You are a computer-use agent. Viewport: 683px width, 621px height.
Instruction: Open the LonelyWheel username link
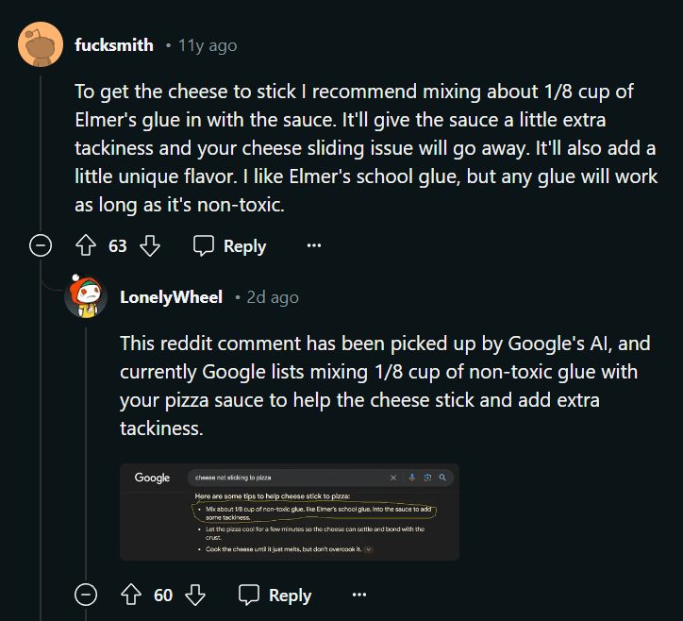click(x=172, y=297)
